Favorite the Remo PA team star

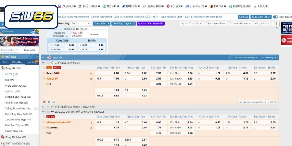[x=44, y=73]
